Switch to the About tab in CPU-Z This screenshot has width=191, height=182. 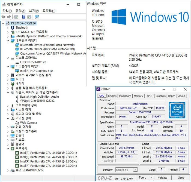tap(182, 96)
